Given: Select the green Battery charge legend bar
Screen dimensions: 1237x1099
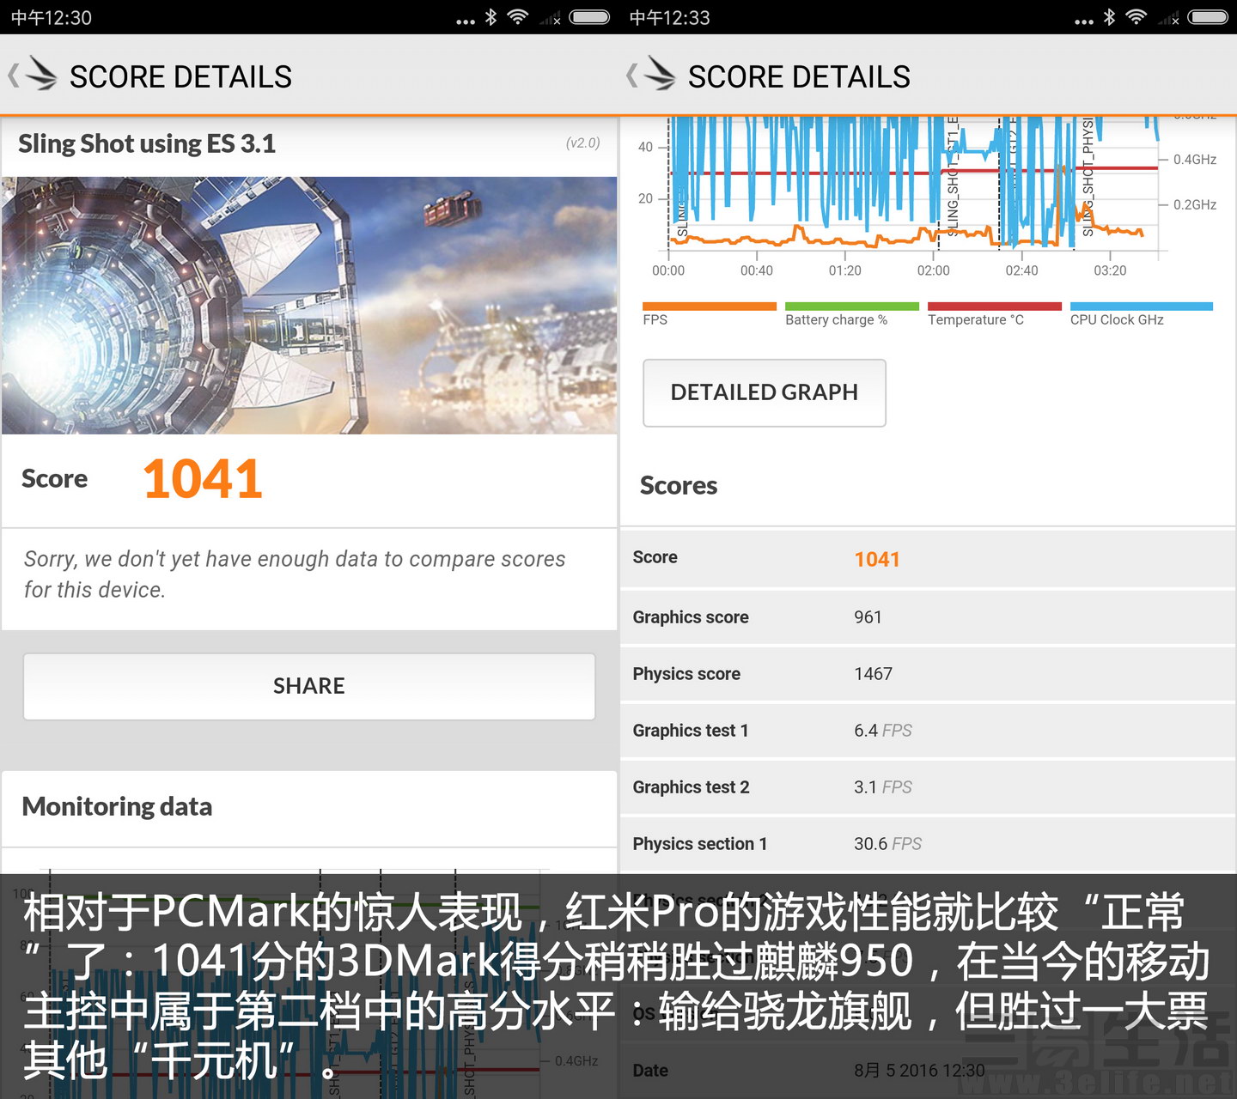Looking at the screenshot, I should pyautogui.click(x=852, y=307).
